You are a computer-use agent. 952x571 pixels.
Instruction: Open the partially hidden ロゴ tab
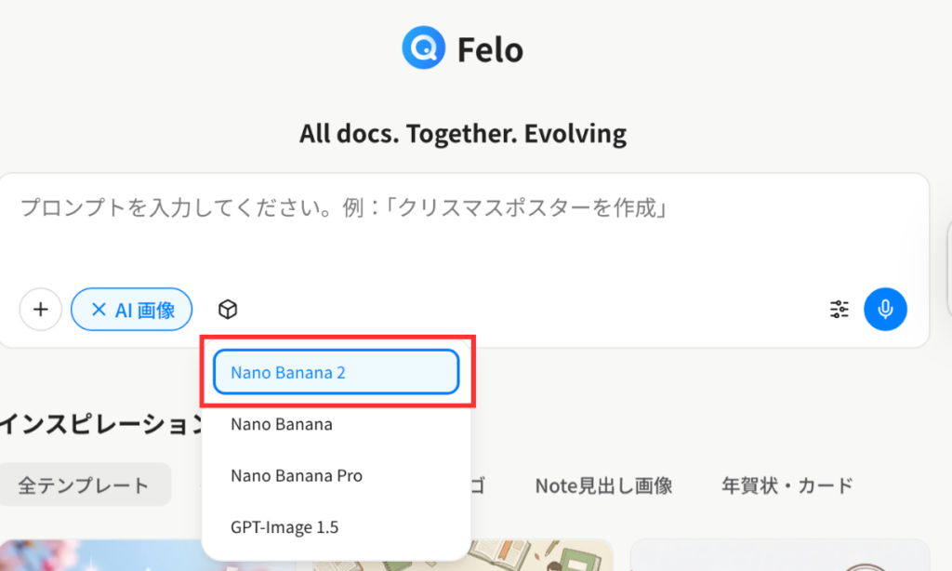(478, 485)
